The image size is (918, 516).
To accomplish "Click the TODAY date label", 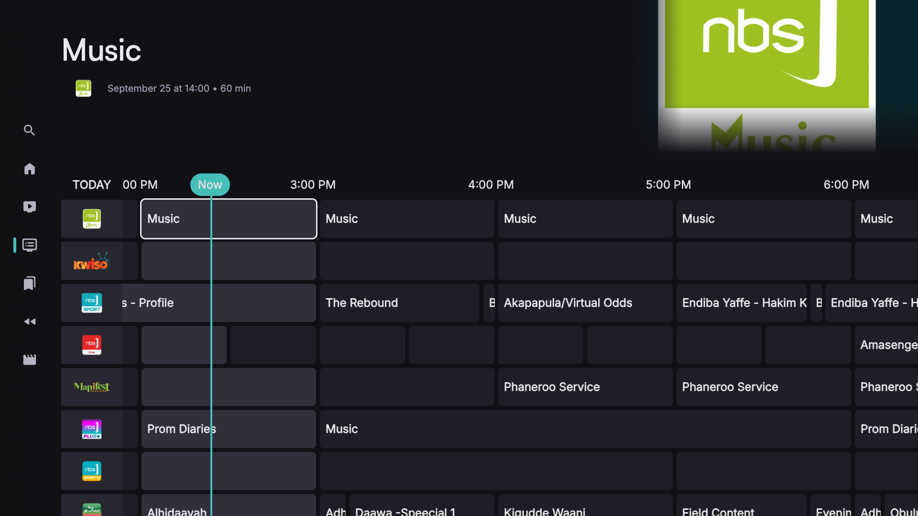I will [x=91, y=184].
